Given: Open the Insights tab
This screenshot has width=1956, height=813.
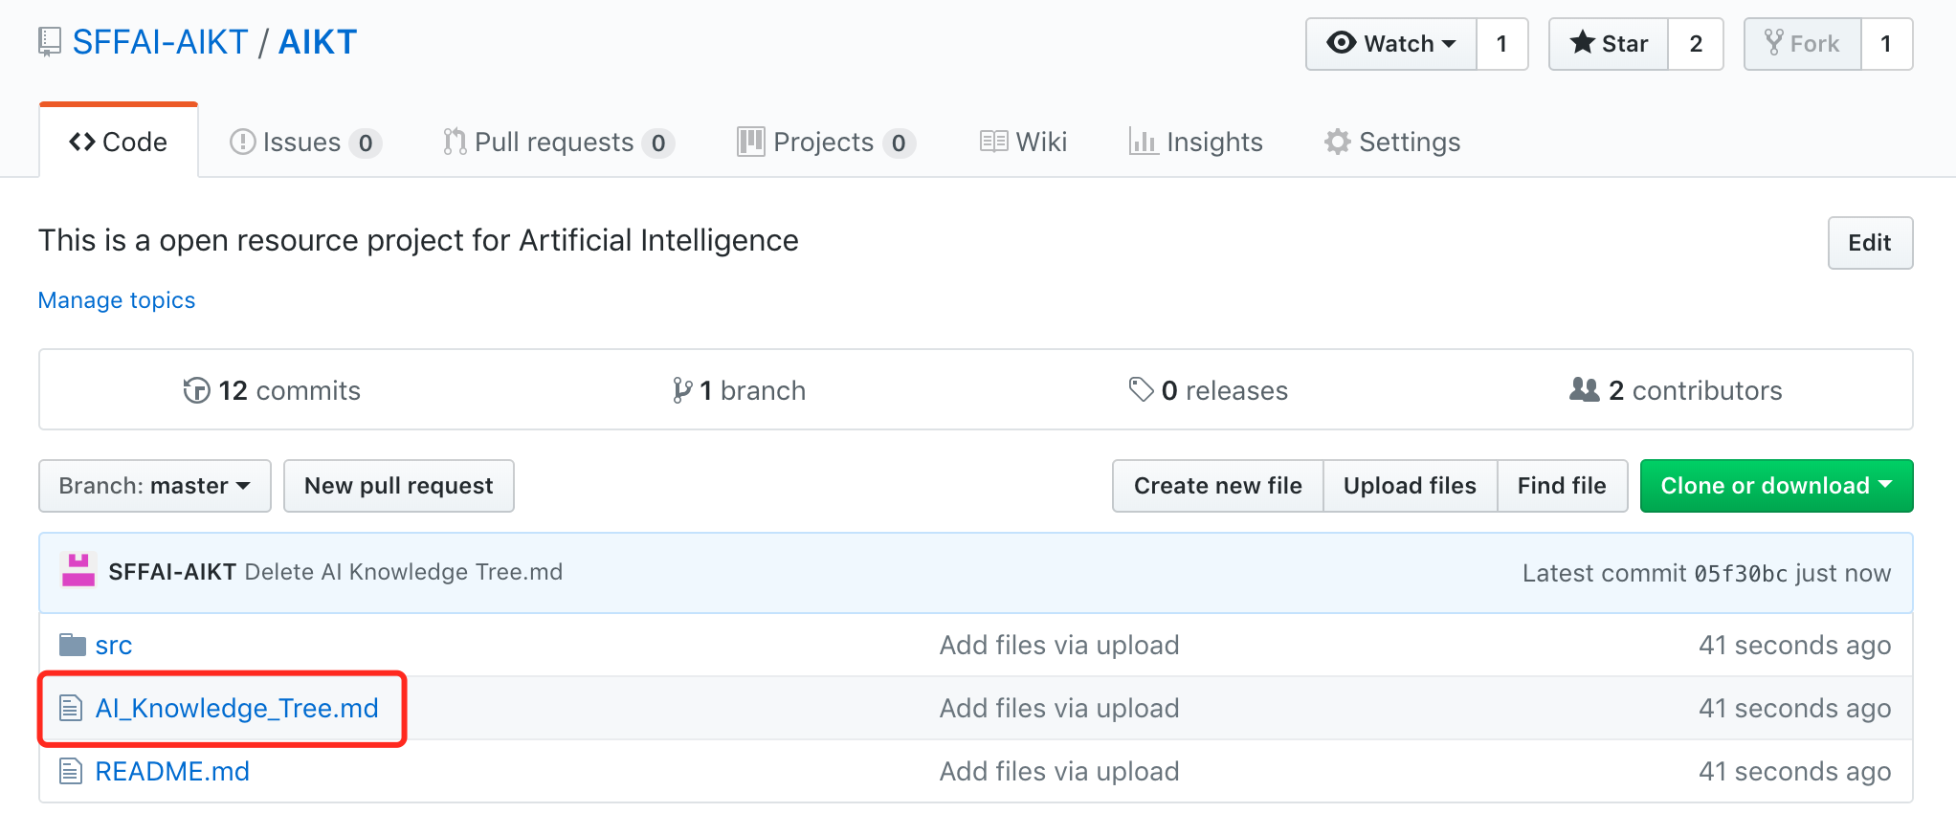Looking at the screenshot, I should click(x=1196, y=143).
